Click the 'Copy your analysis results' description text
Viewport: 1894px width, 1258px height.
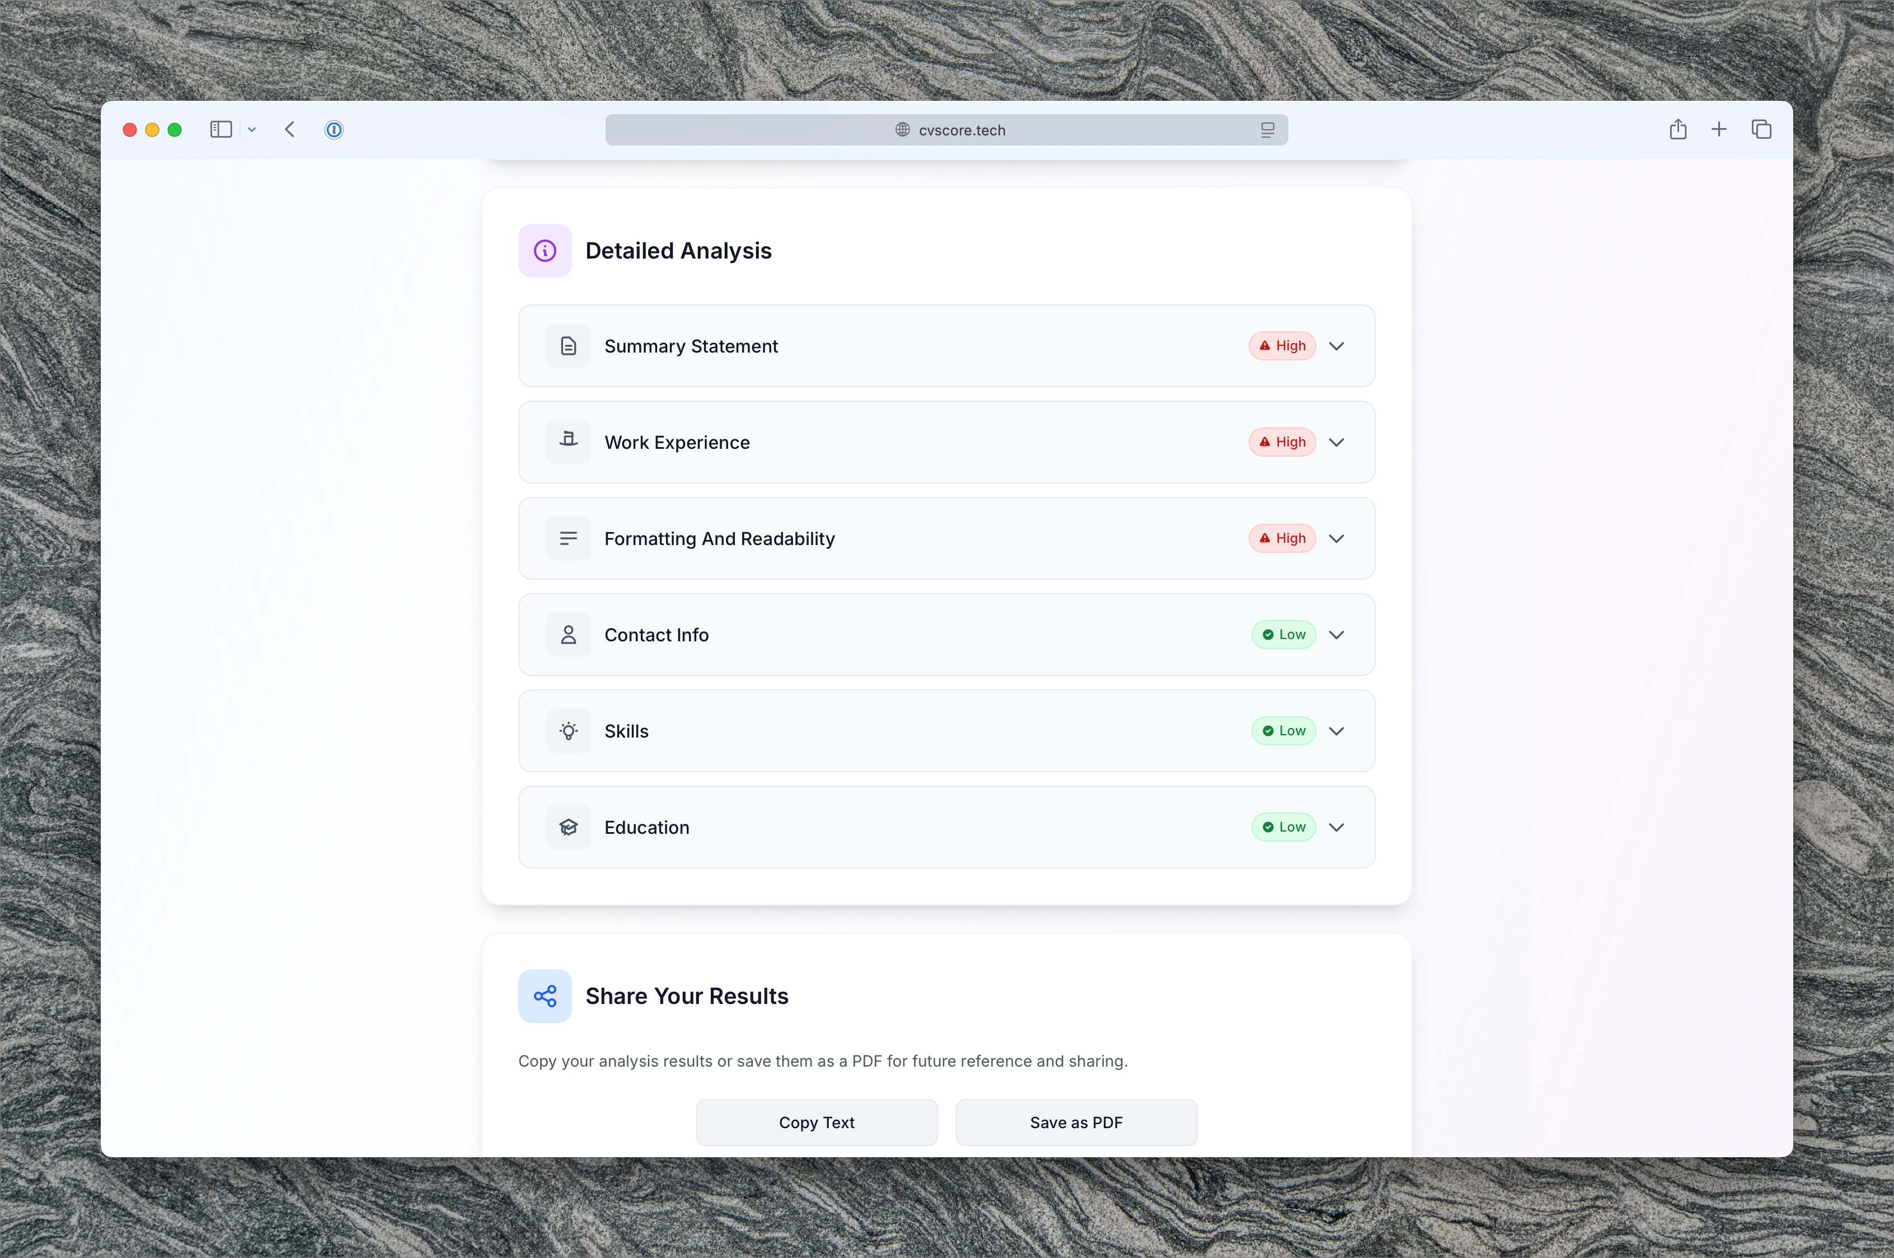click(x=823, y=1060)
